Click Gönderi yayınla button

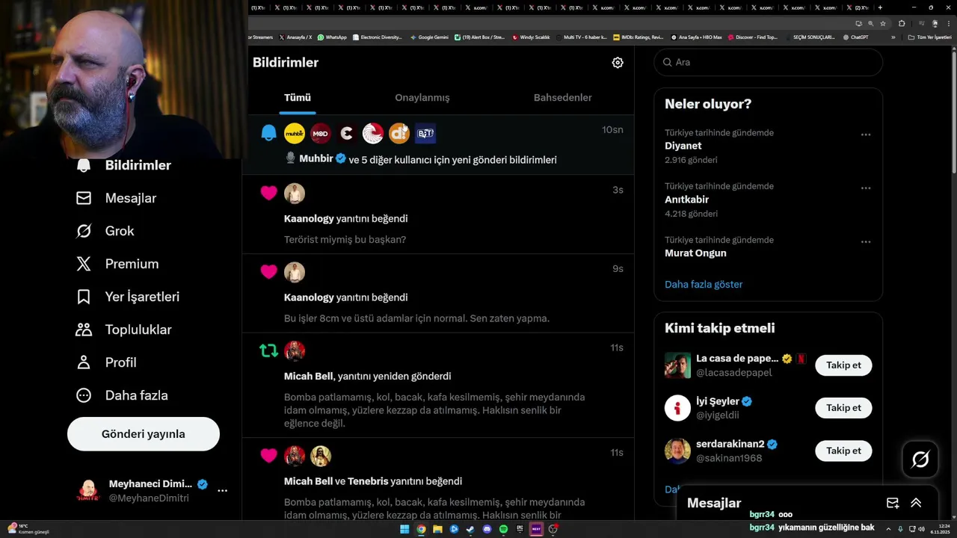coord(144,434)
